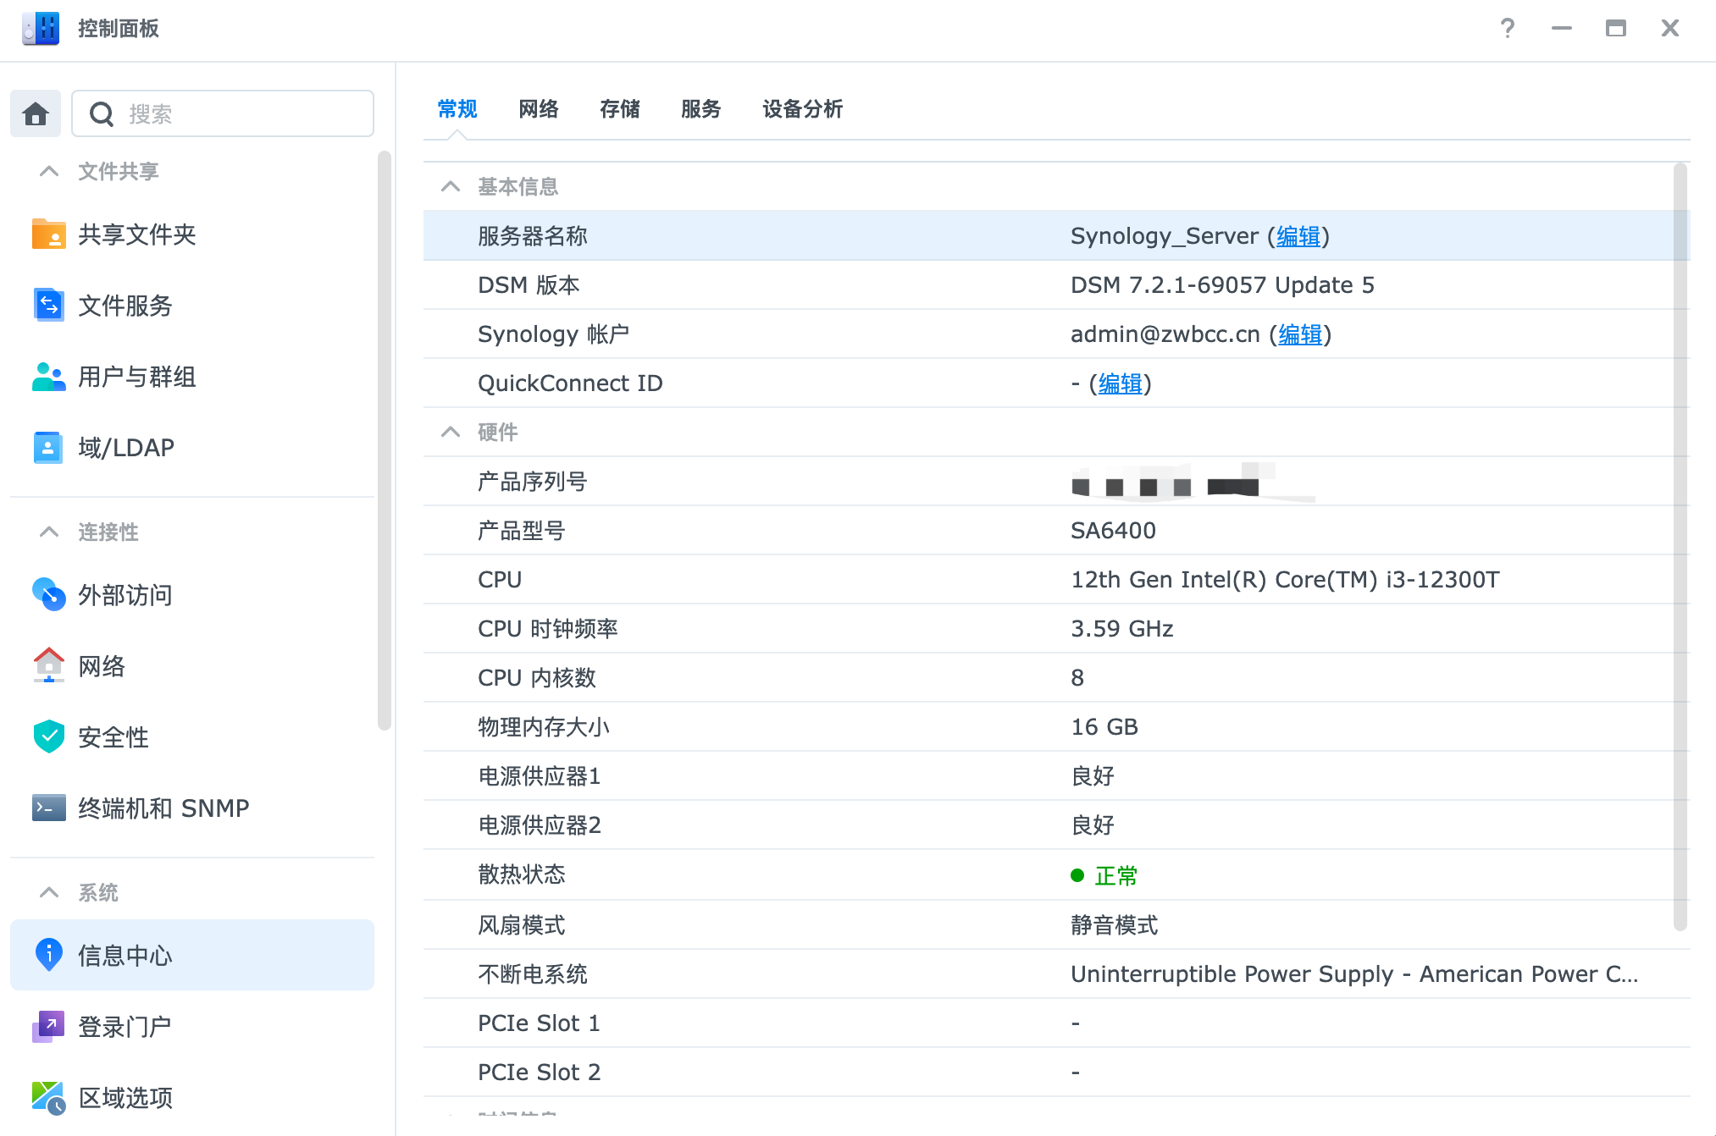Collapse the Basic Information (基本信息) group

451,186
